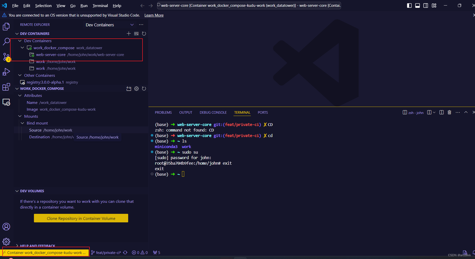Open the Learn More link in the warning banner
Image resolution: width=475 pixels, height=259 pixels.
154,15
